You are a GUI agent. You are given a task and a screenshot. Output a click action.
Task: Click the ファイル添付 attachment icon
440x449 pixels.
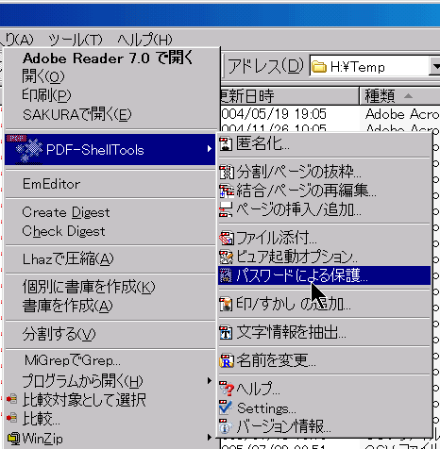point(227,238)
